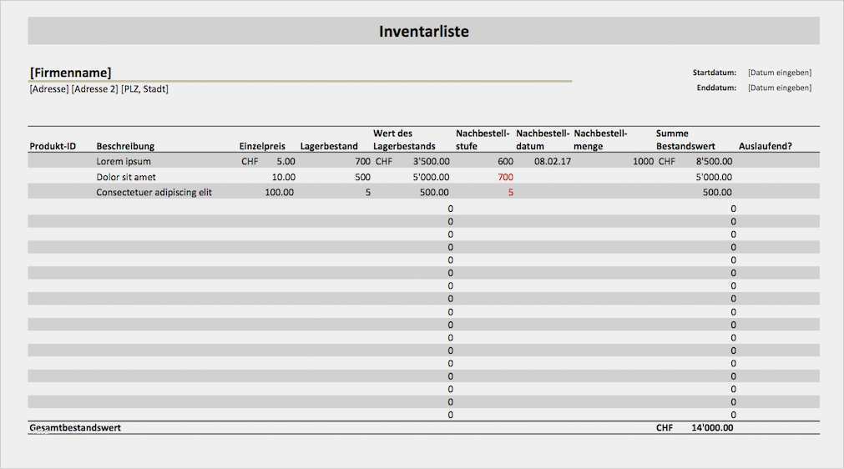Select the red reorder level 5 cell
Screen dimensions: 844x469
pyautogui.click(x=511, y=192)
